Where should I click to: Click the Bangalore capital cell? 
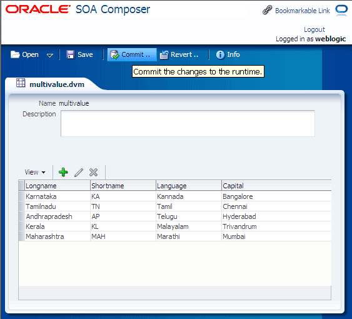pyautogui.click(x=276, y=196)
